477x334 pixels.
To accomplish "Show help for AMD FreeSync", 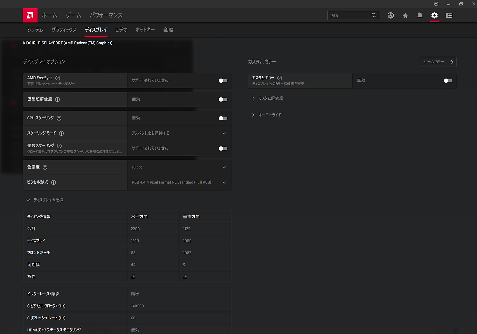I will click(x=58, y=78).
